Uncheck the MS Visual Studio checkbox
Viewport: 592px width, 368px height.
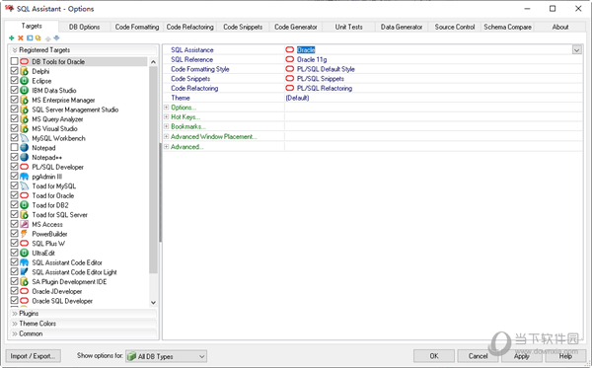pos(15,128)
